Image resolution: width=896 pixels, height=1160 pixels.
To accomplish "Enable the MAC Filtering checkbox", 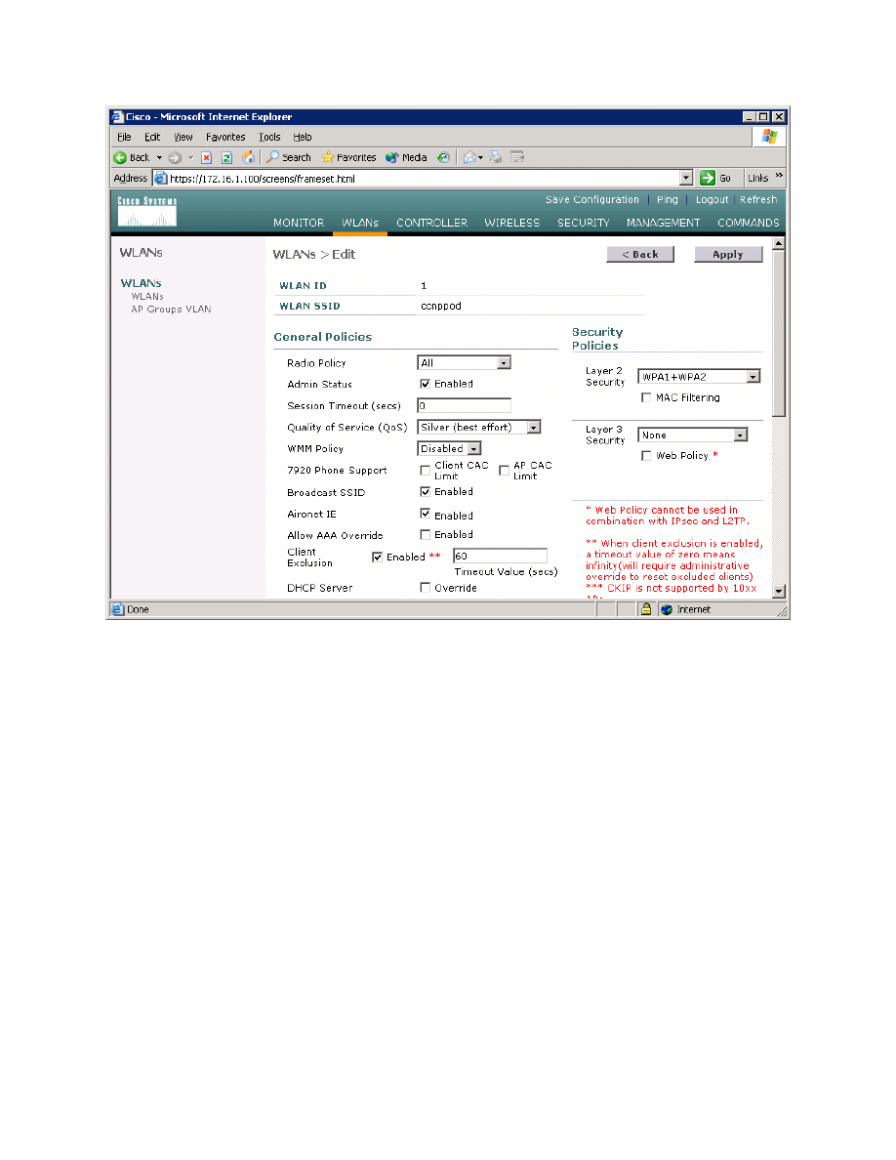I will pos(646,397).
